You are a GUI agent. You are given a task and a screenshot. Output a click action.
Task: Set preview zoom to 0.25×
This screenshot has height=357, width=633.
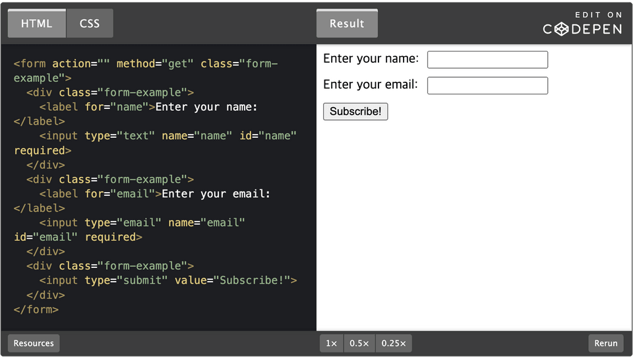394,343
